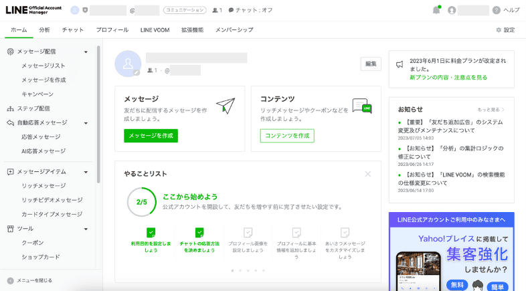Viewport: 526px width, 291px height.
Task: Open the user account avatar in header
Action: (452, 11)
